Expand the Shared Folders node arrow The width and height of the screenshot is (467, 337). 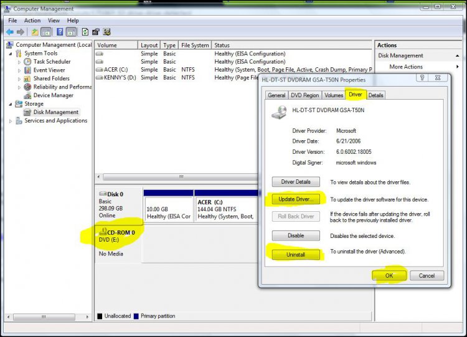[19, 79]
